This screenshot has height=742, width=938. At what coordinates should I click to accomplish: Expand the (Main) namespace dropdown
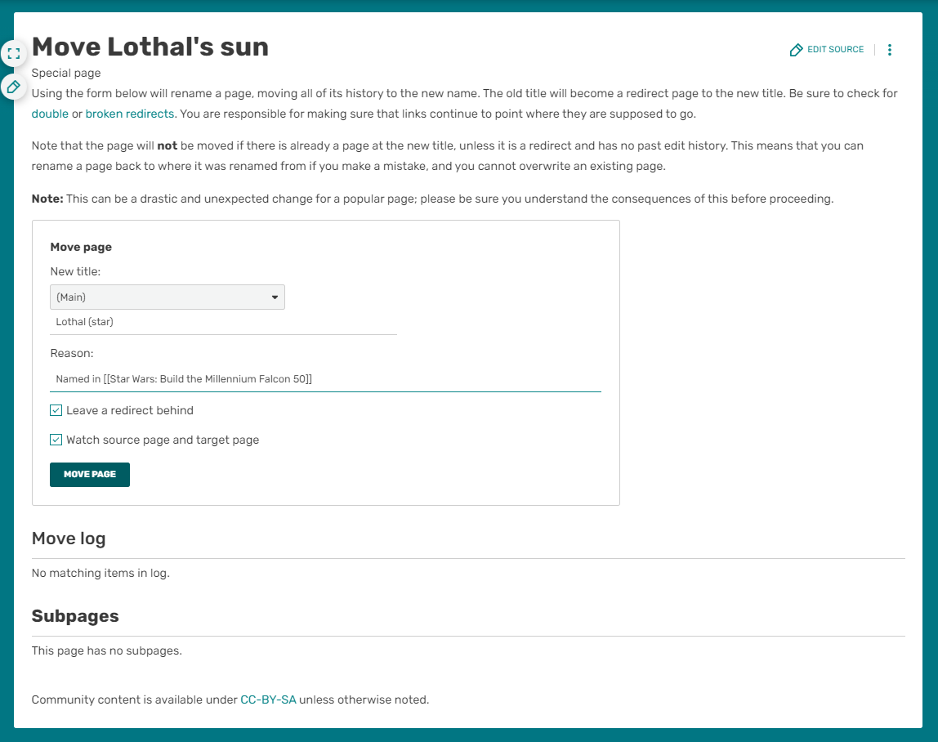pyautogui.click(x=167, y=297)
